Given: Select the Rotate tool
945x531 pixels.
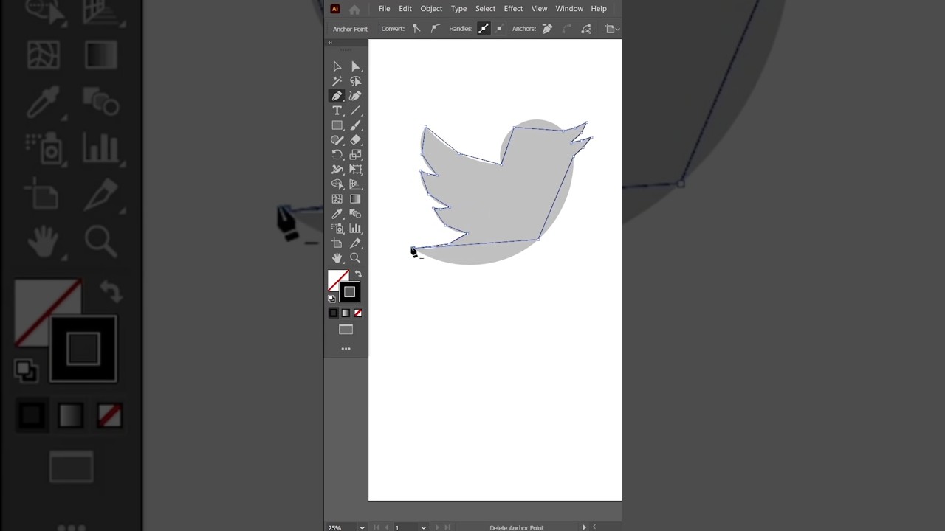Looking at the screenshot, I should coord(337,155).
